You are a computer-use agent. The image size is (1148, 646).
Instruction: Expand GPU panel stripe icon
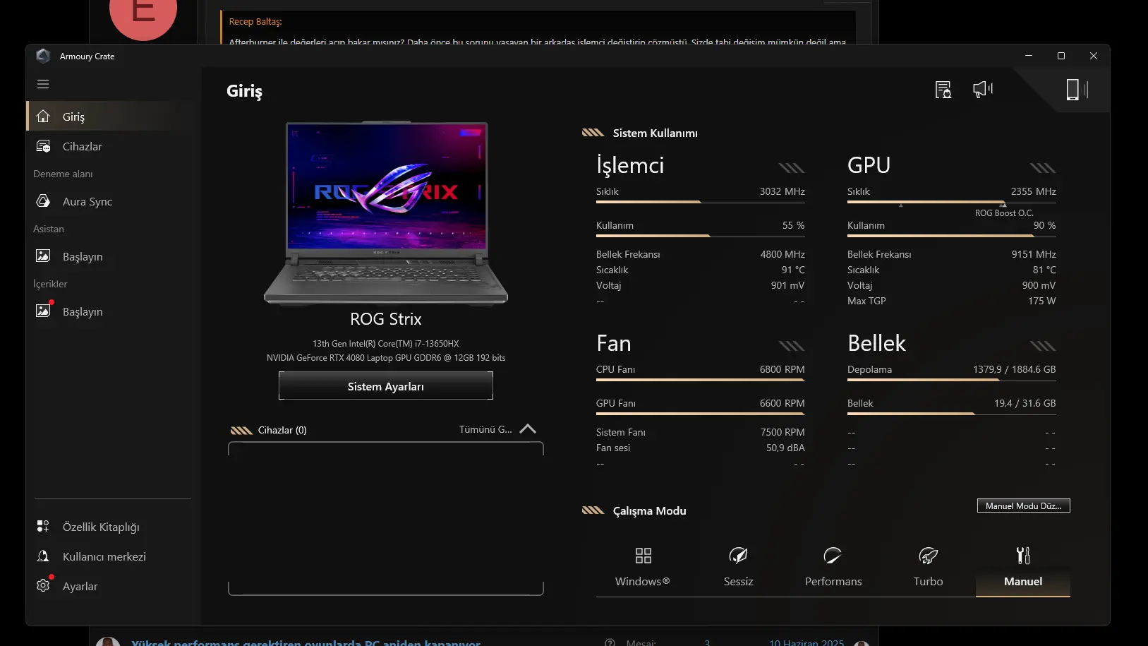pos(1042,168)
